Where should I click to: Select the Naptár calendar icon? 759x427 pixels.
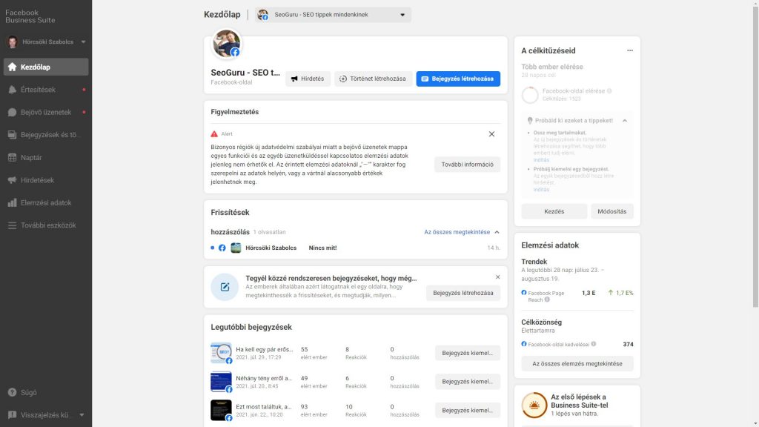pos(10,158)
